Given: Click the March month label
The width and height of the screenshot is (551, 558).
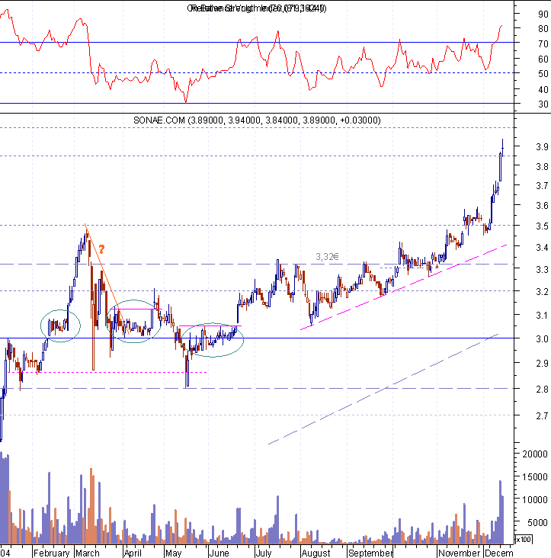Looking at the screenshot, I should point(88,553).
